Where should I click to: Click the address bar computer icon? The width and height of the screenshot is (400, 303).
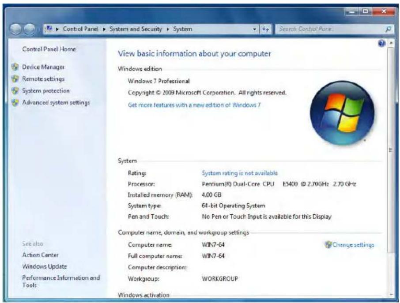pyautogui.click(x=49, y=29)
